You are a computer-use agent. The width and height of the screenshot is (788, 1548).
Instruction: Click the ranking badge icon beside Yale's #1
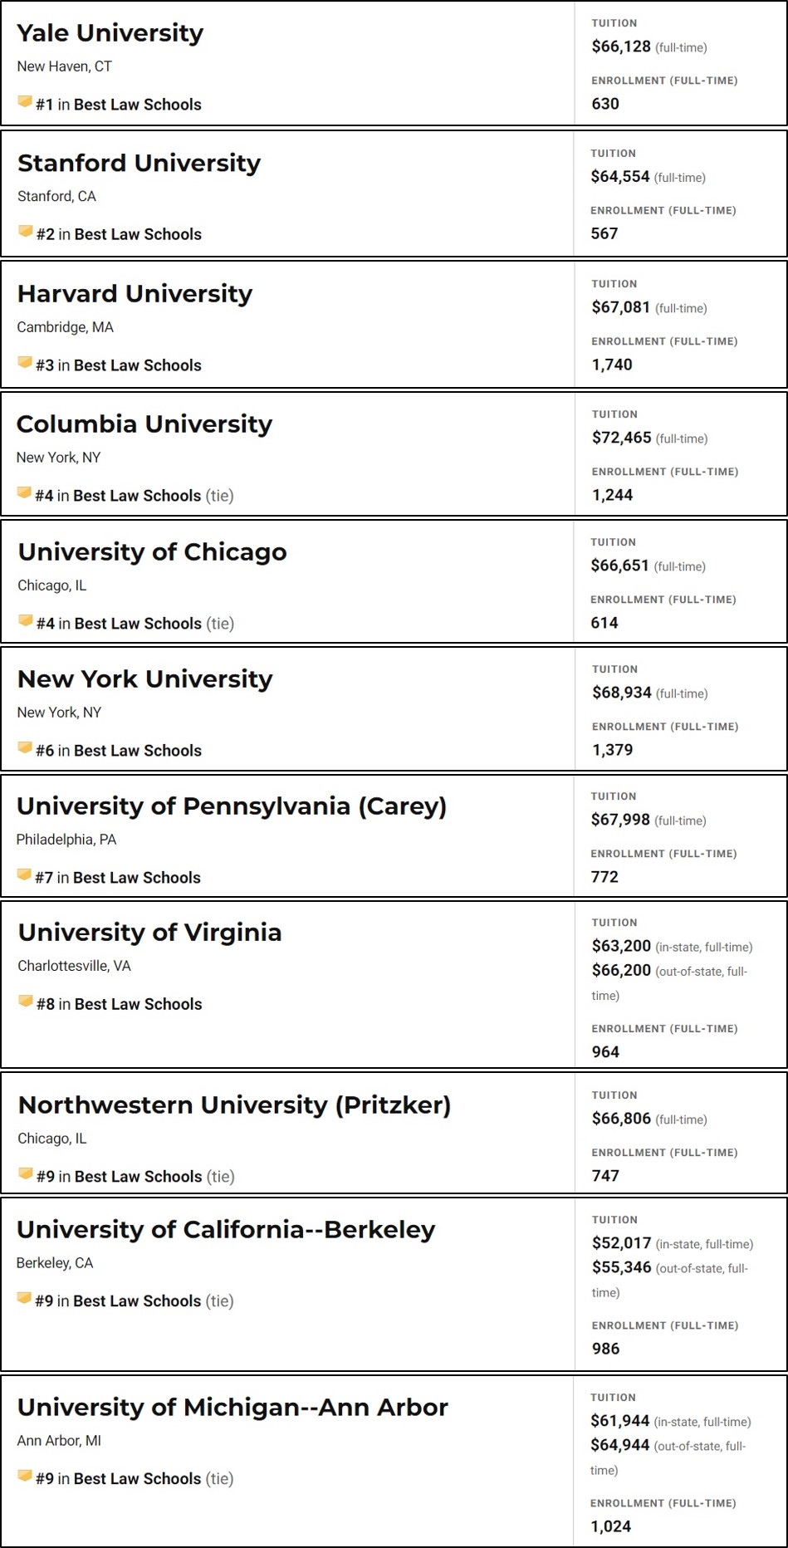25,102
